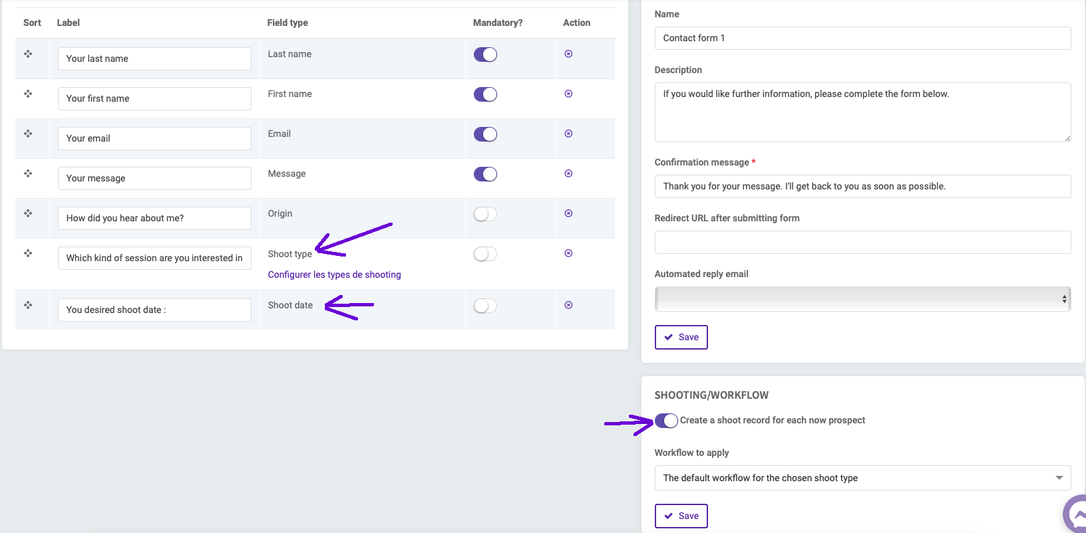Grab the sort handle for Your last name row

tap(28, 54)
